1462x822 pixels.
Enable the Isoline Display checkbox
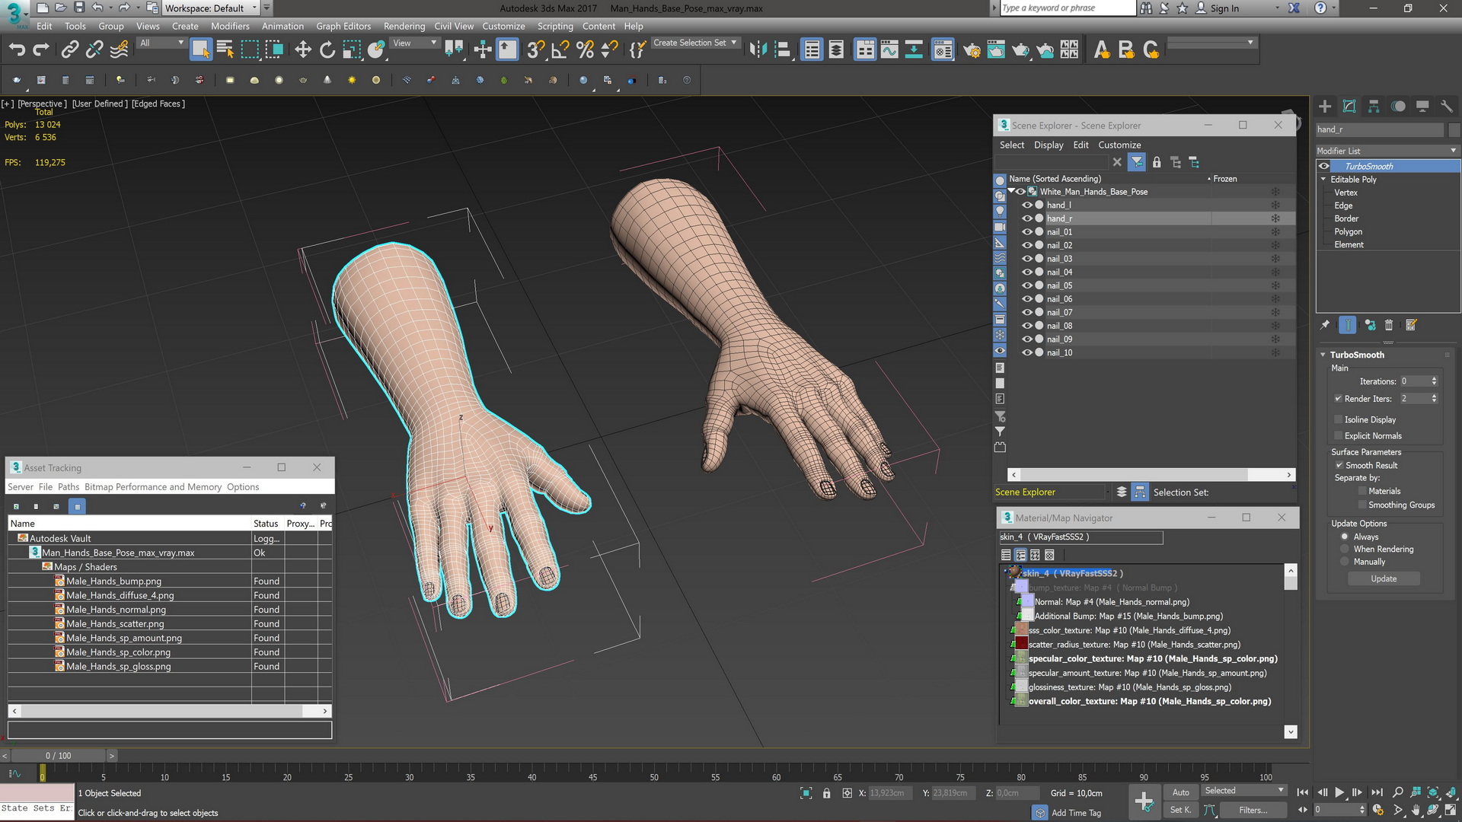[x=1338, y=419]
